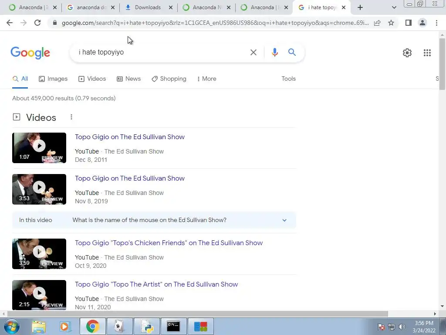Open the volume speaker tray icon
Screen dimensions: 446x335
402,327
